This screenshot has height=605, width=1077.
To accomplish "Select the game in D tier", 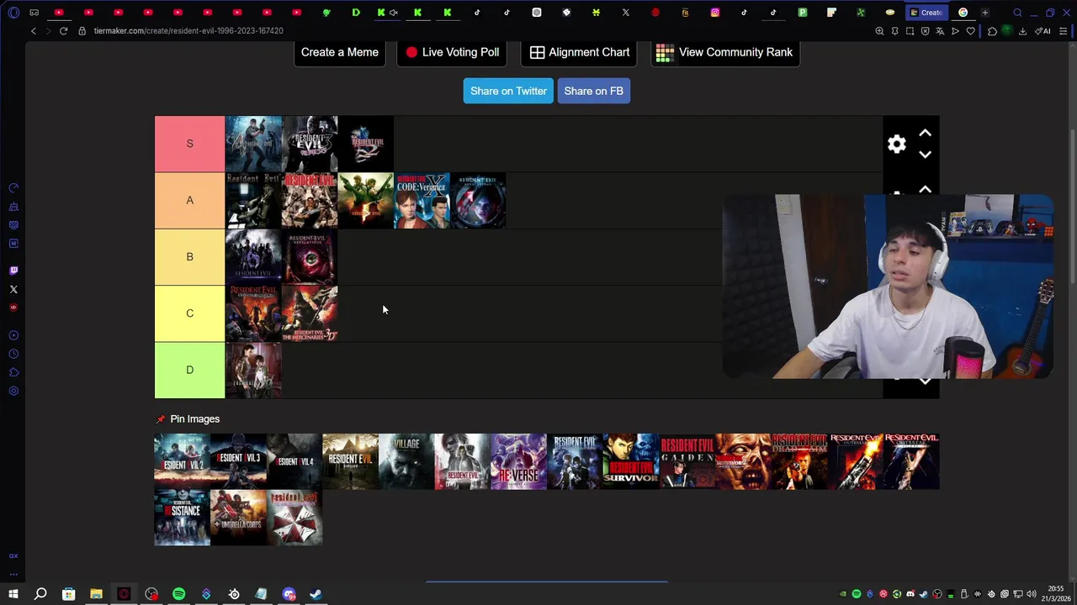I will tap(253, 370).
